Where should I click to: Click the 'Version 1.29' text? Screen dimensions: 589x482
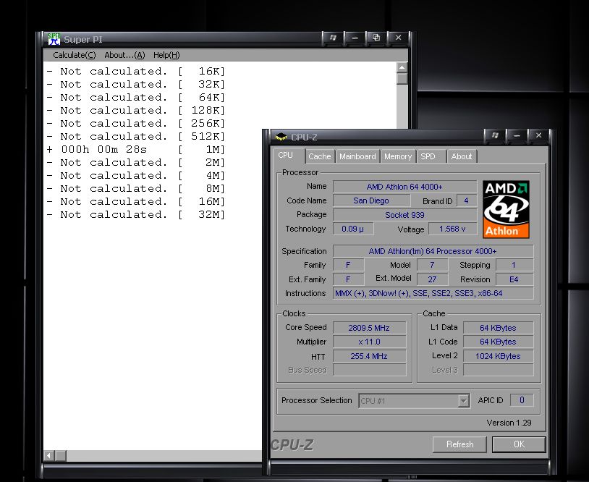(509, 423)
